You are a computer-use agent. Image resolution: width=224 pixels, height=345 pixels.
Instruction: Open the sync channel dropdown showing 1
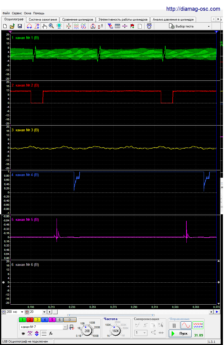pyautogui.click(x=141, y=333)
